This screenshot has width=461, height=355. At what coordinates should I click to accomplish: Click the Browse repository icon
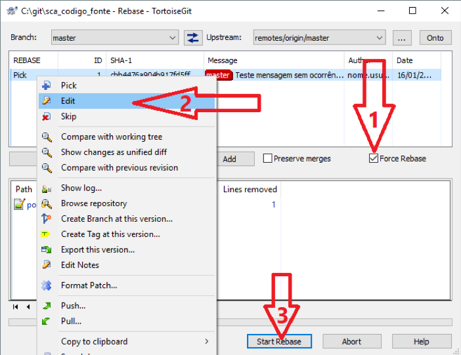[x=47, y=203]
